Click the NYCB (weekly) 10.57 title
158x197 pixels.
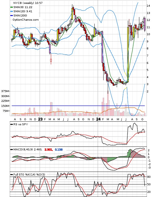[x=28, y=3]
